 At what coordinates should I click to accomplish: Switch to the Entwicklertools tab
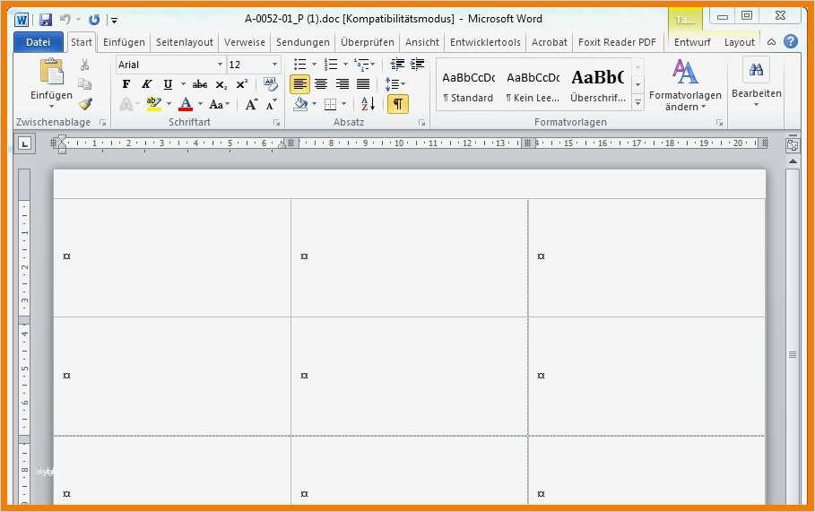click(x=485, y=42)
